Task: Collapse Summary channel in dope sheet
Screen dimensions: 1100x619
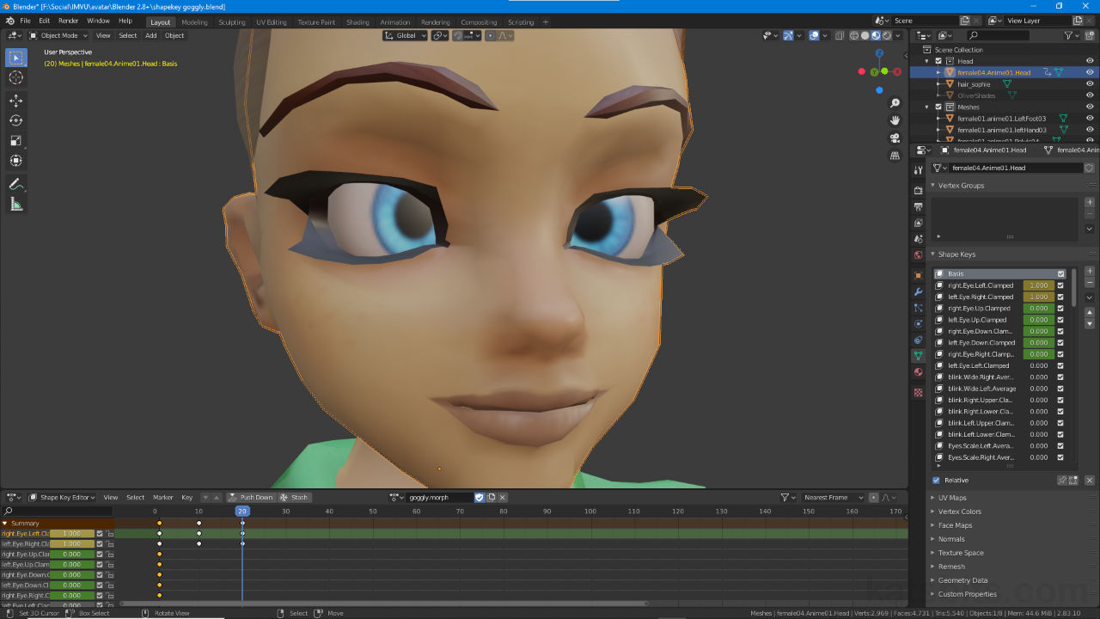Action: coord(4,524)
